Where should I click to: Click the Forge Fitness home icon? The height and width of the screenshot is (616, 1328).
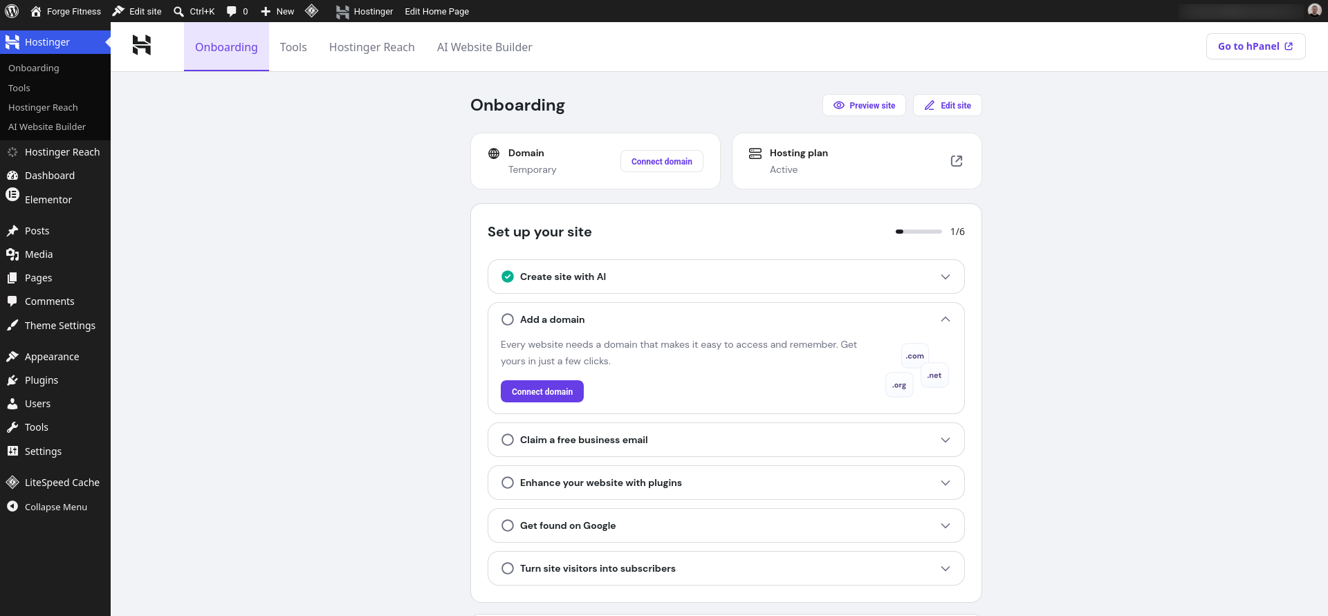36,11
